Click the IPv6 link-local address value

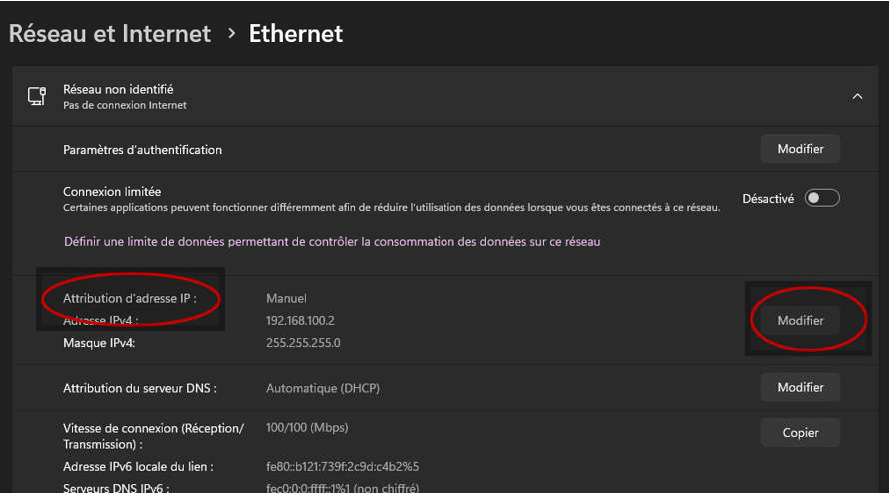pos(342,466)
